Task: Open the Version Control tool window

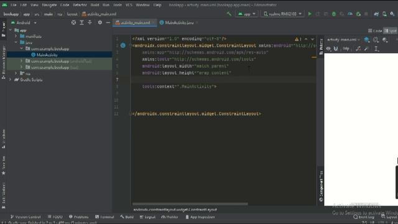Action: [25, 217]
